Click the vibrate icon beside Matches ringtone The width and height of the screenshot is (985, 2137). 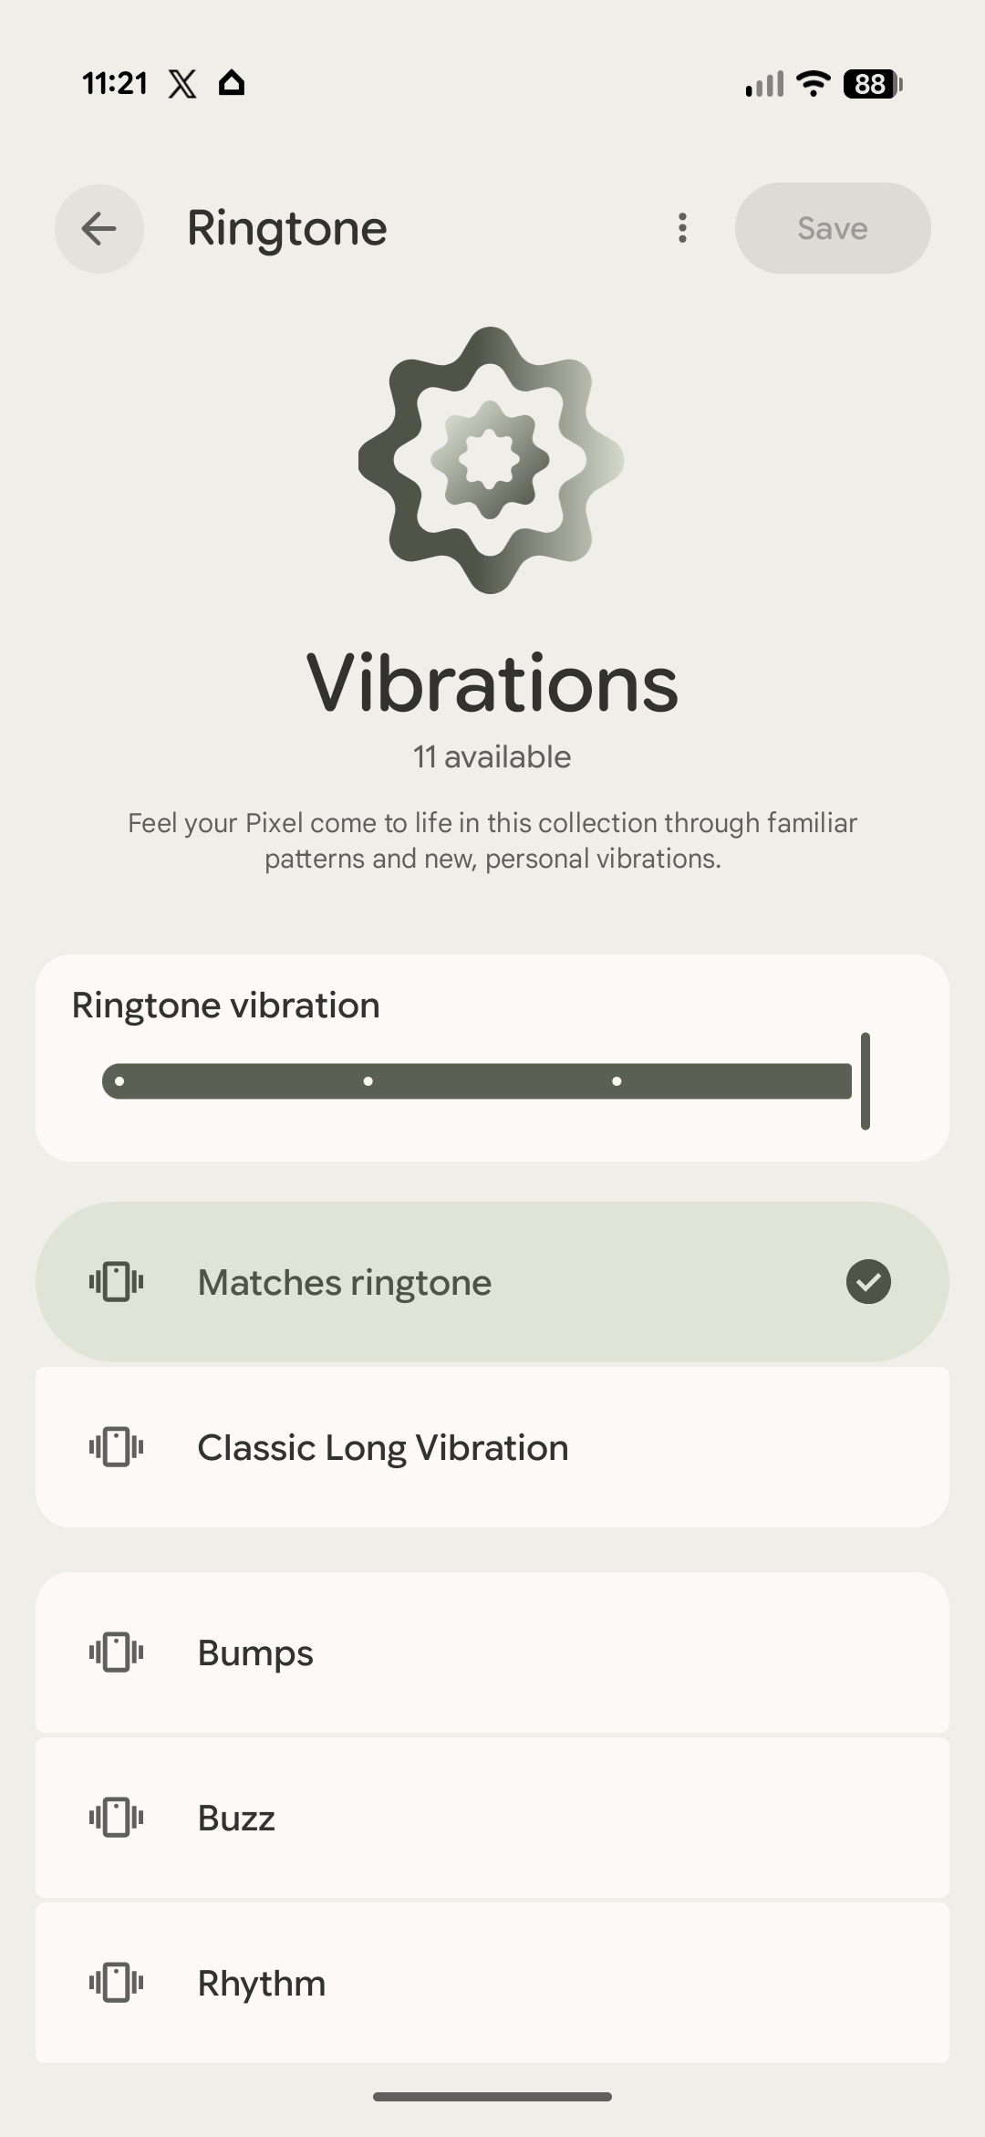pyautogui.click(x=117, y=1282)
